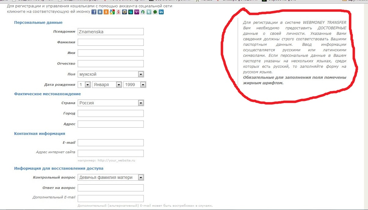The width and height of the screenshot is (368, 210).
Task: Click the bold Обязательные для заполнения notice
Action: pos(295,80)
